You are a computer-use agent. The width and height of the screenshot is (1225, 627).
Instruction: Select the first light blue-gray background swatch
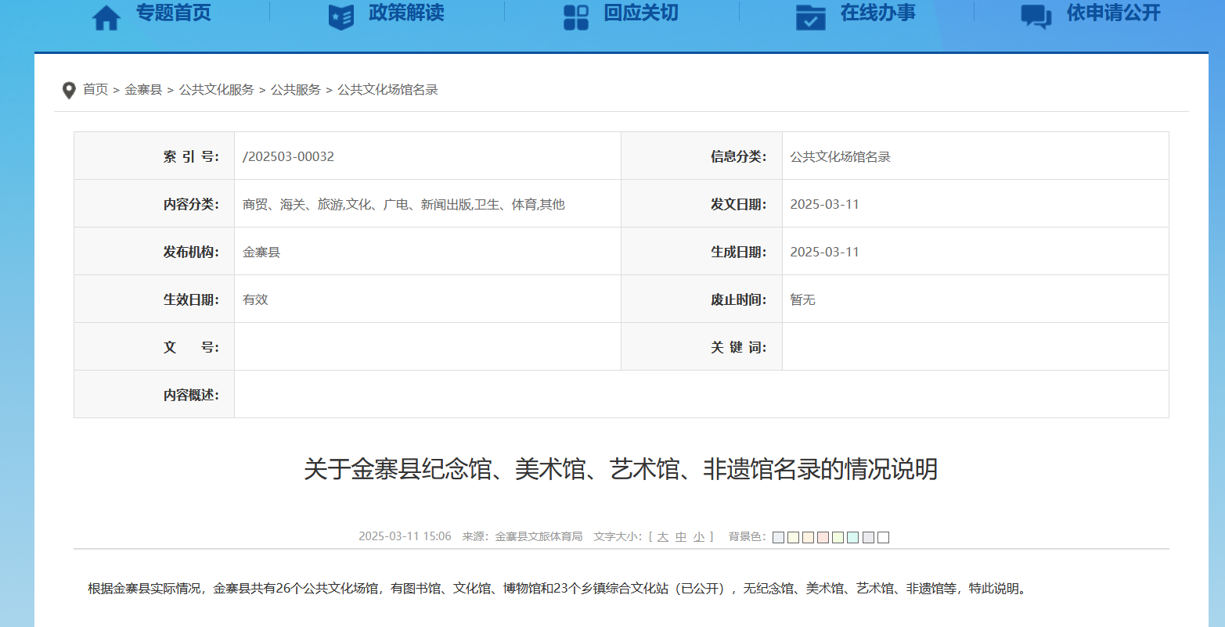click(778, 538)
